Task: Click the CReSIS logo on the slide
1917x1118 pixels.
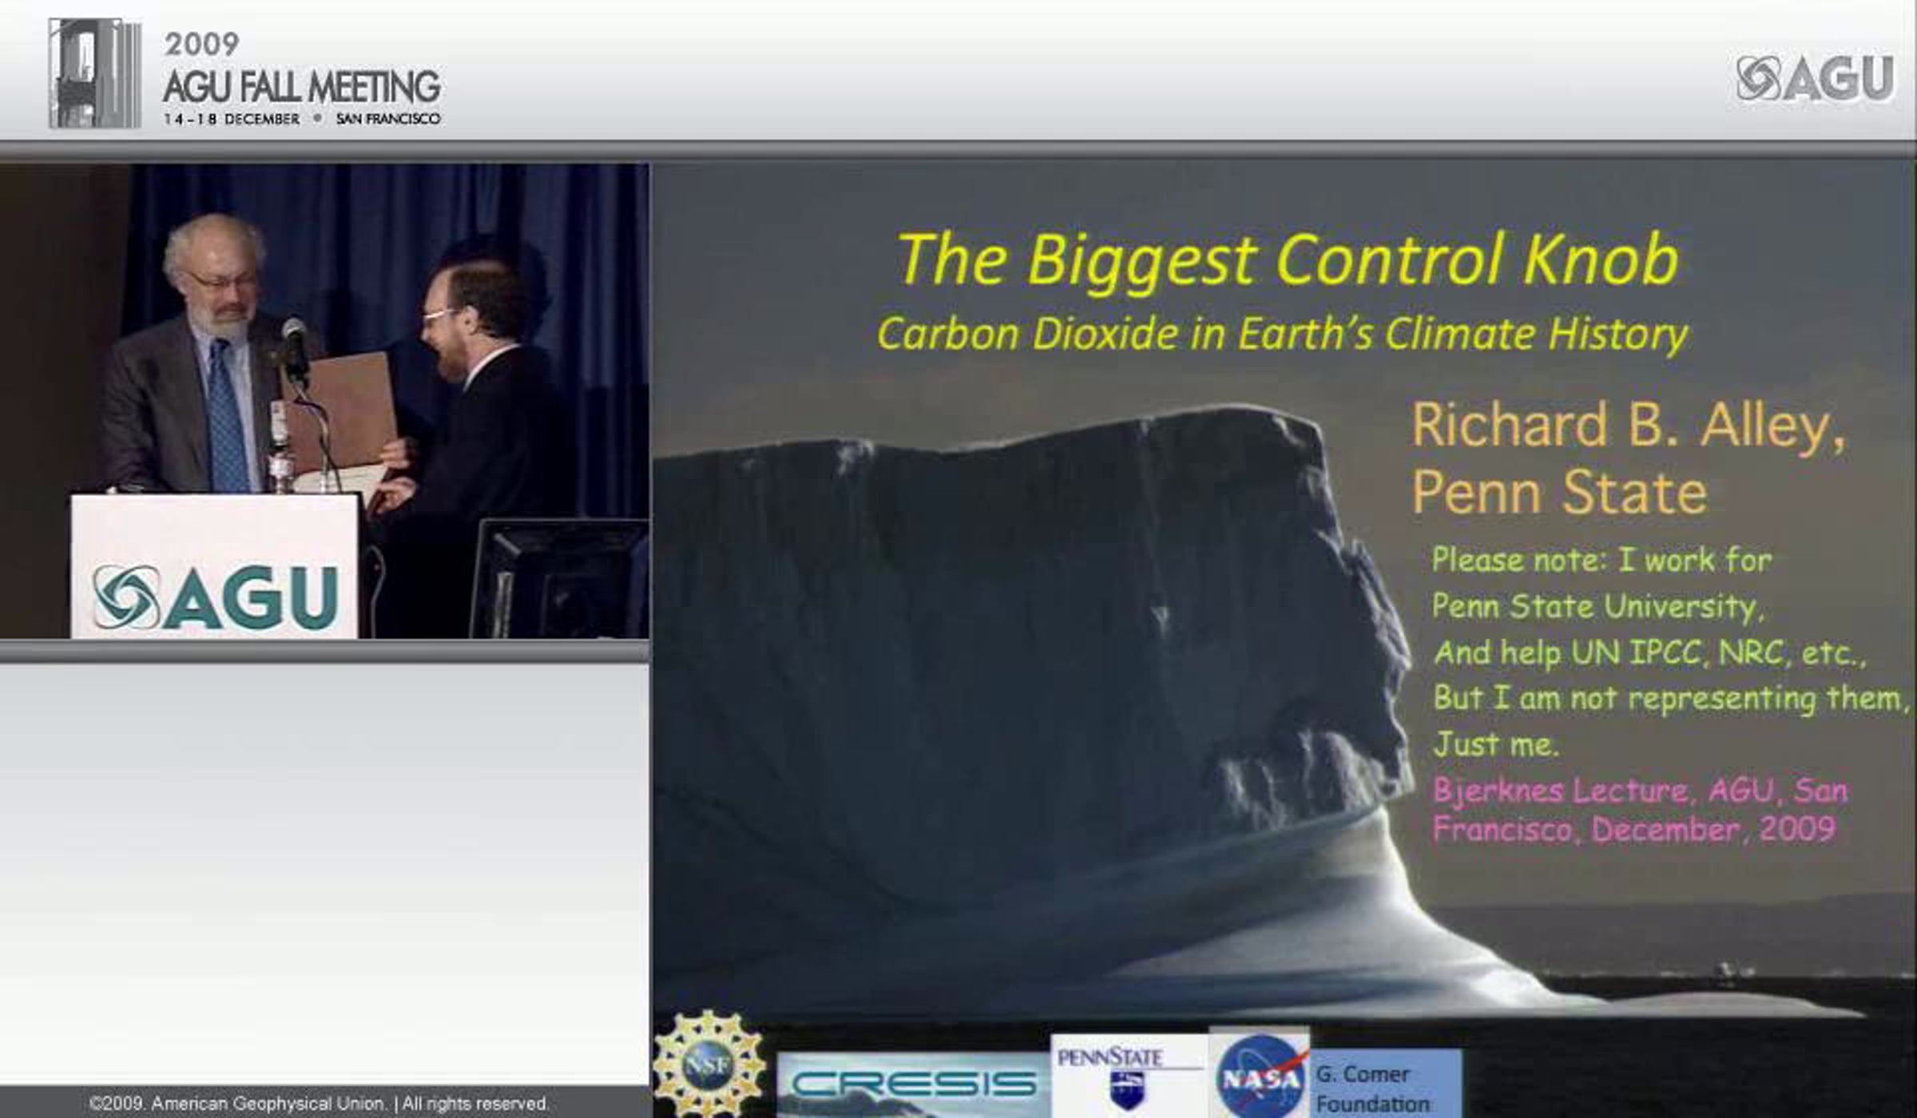Action: (x=914, y=1084)
